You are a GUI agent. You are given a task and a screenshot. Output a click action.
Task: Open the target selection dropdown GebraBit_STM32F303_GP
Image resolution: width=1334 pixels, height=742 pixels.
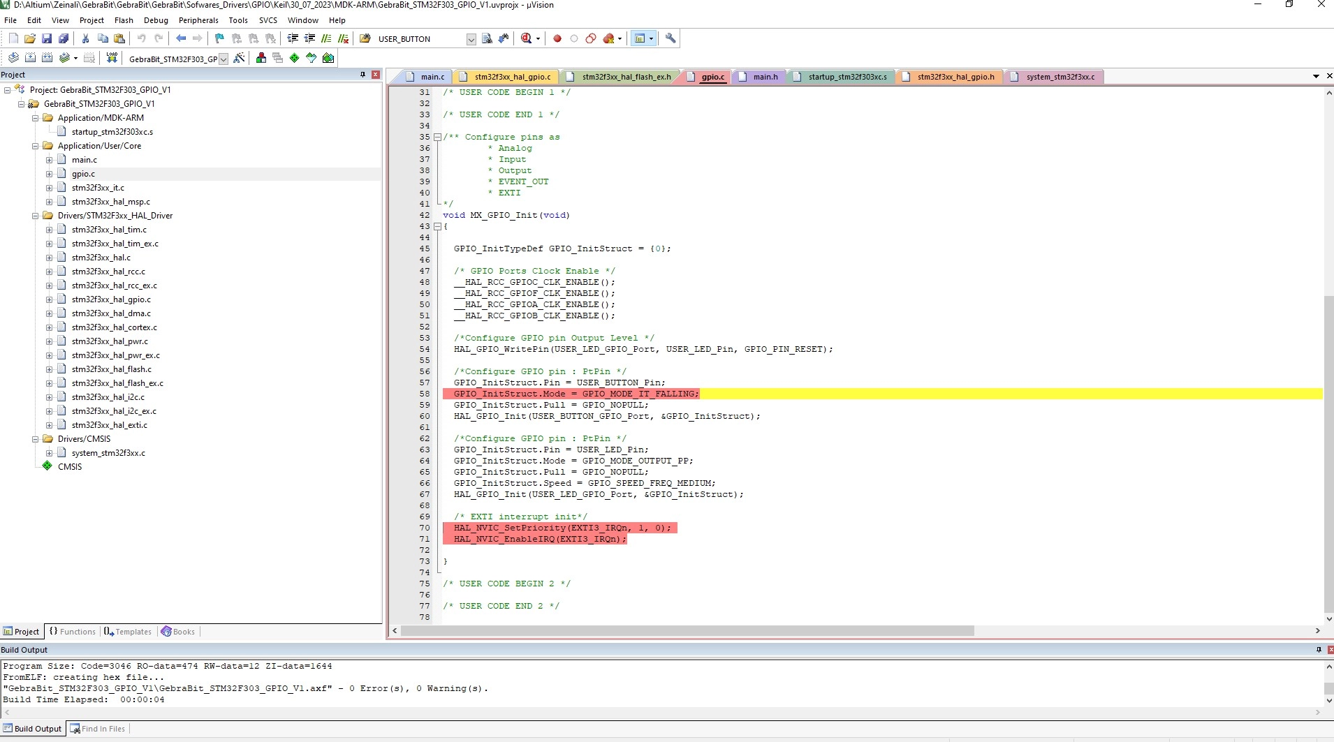click(223, 59)
